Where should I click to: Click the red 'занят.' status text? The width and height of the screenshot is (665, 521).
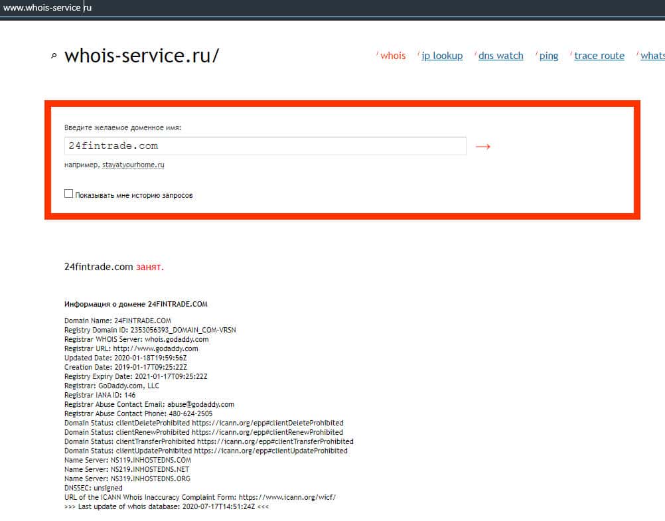pos(149,267)
